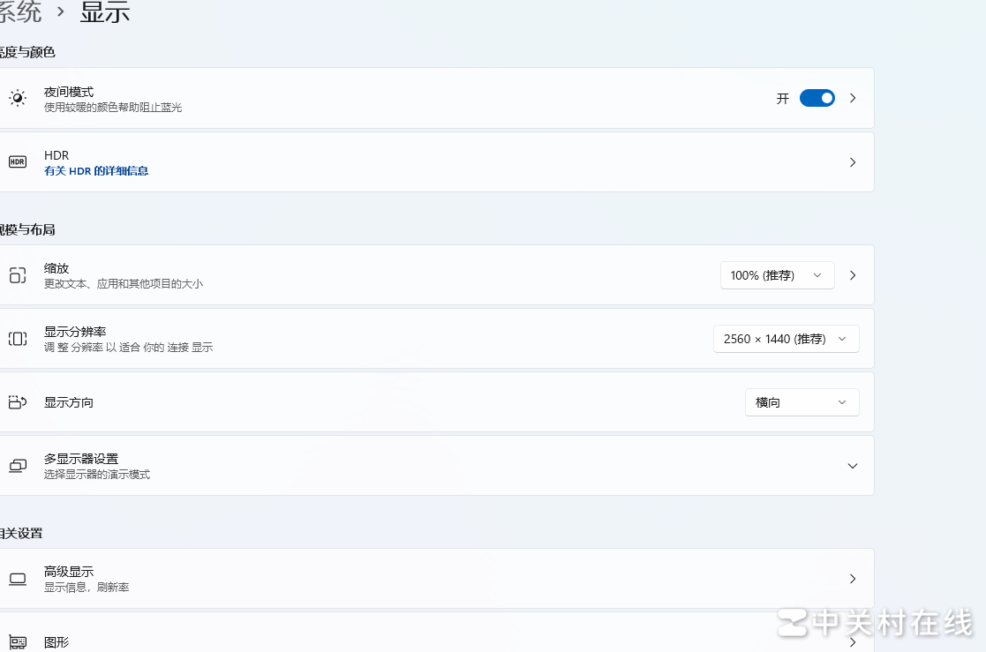
Task: Click the night light sun icon
Action: [18, 98]
